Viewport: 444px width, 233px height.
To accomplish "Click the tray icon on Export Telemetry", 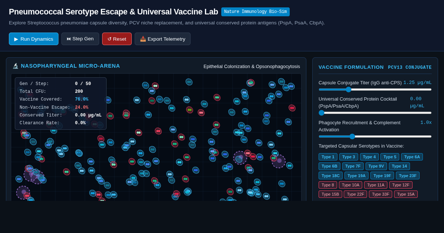I will click(143, 39).
